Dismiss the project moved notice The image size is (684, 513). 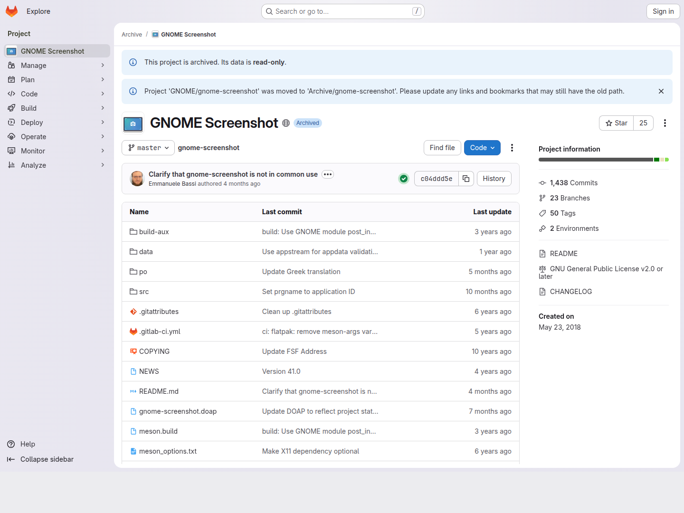click(661, 91)
